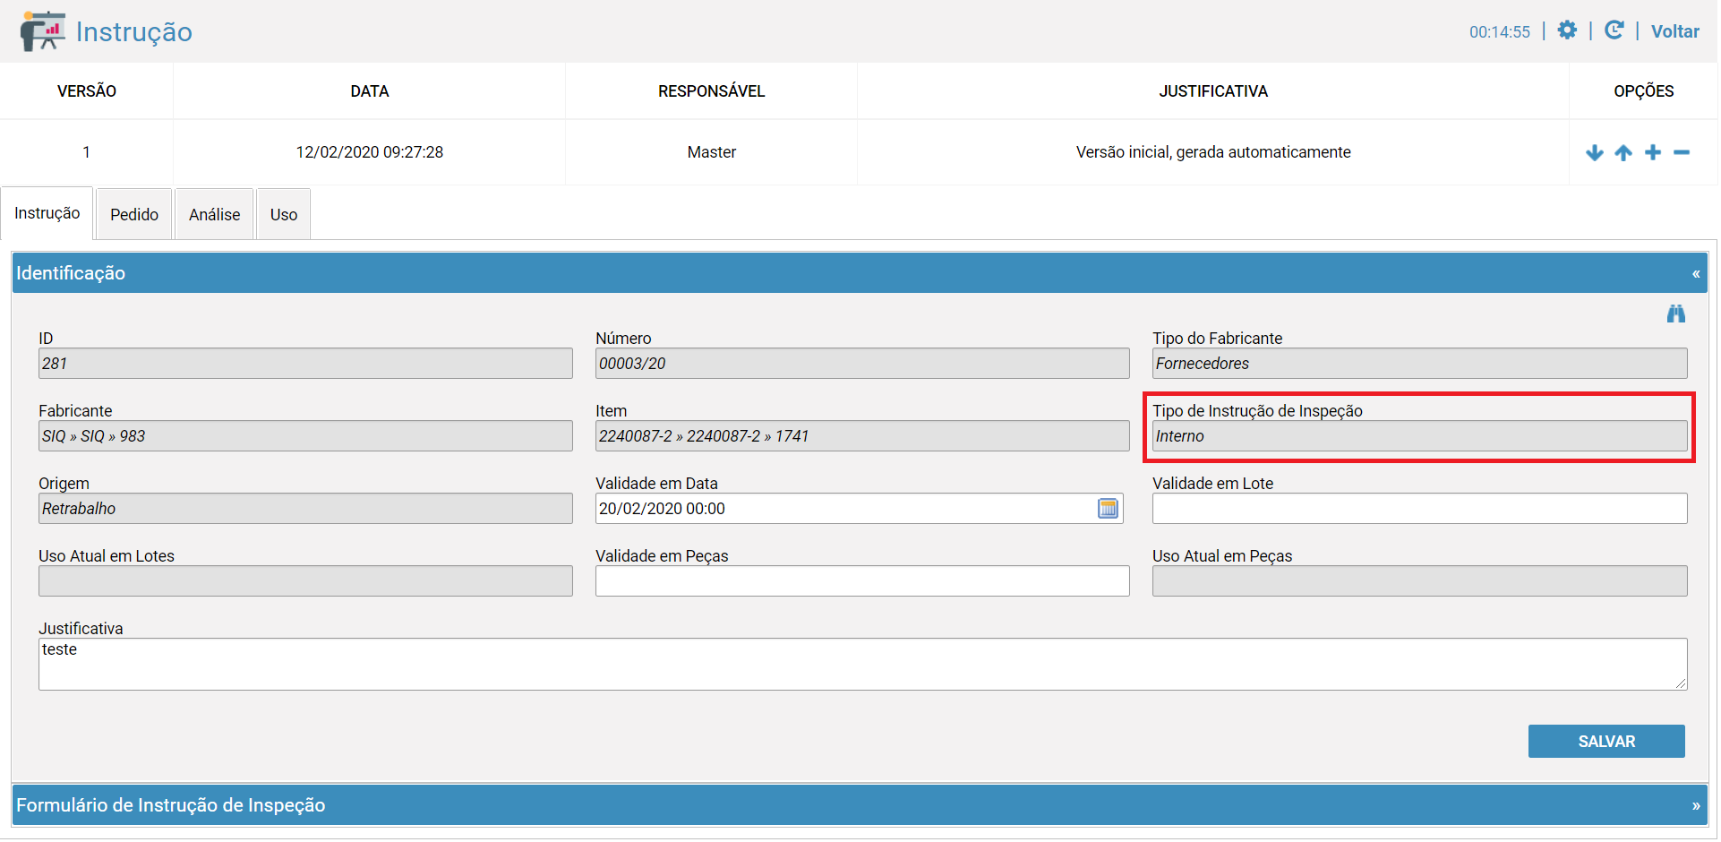The height and width of the screenshot is (842, 1721).
Task: Click the Master responsible cell
Action: coord(712,152)
